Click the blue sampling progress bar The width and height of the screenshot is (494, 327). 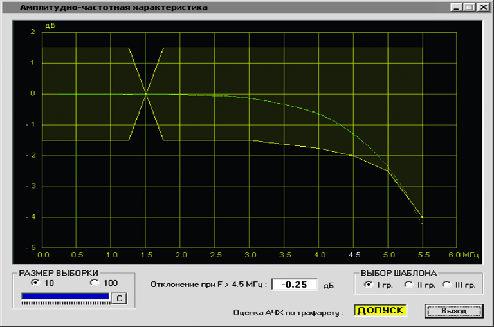coord(65,296)
